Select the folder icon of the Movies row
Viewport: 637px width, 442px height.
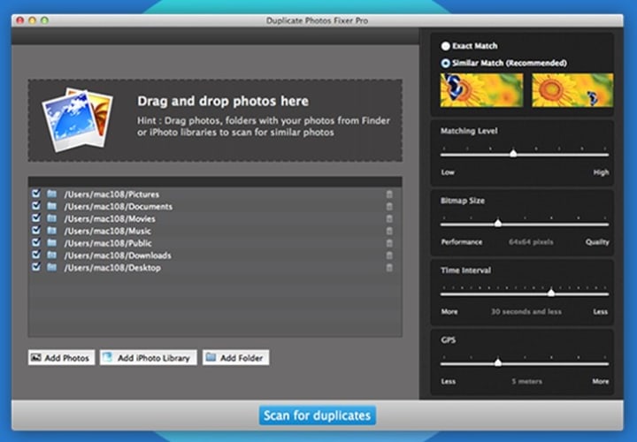(51, 218)
